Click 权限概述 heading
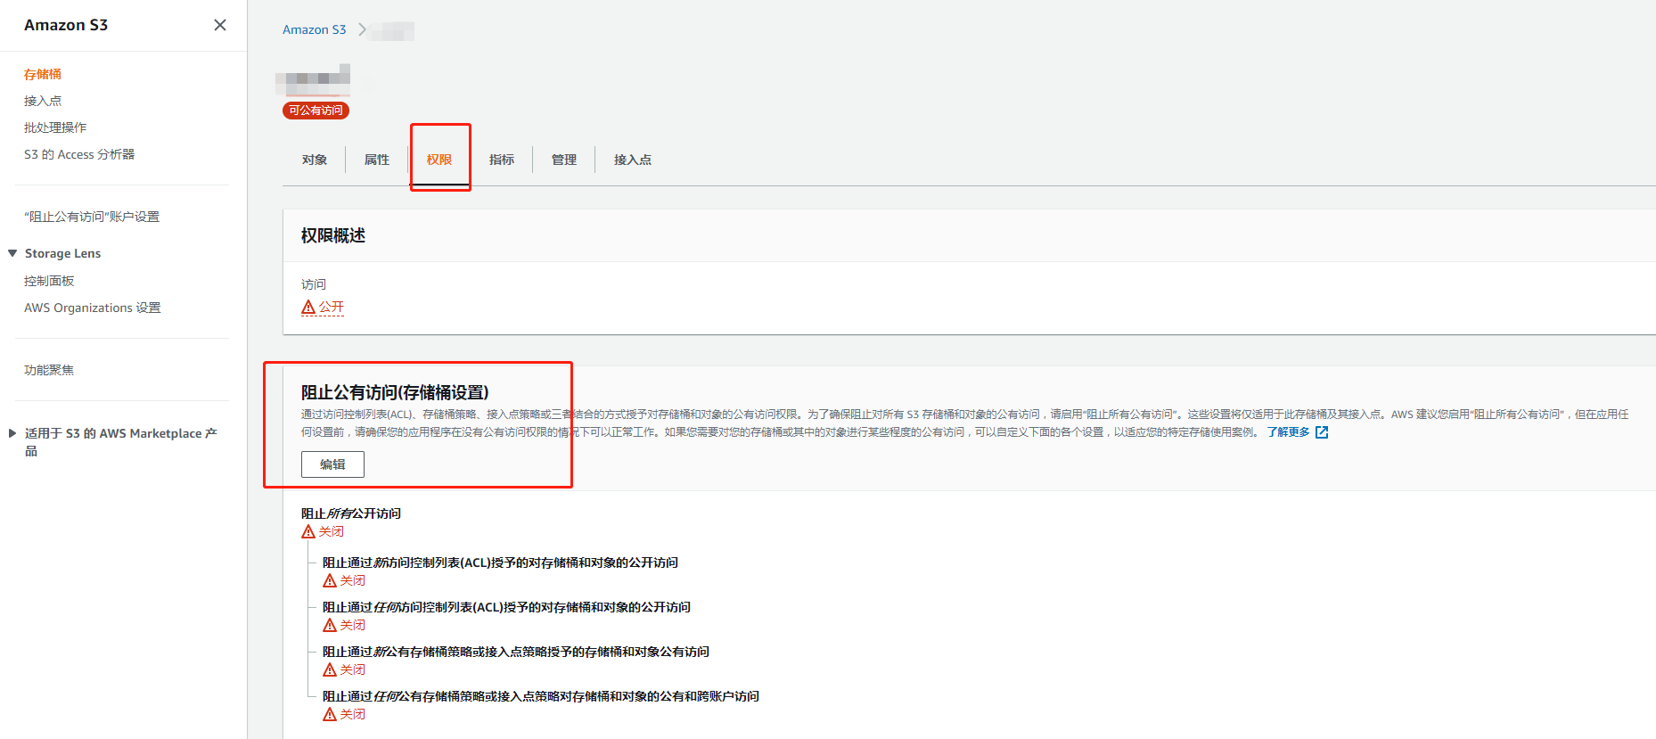The image size is (1656, 739). [333, 235]
